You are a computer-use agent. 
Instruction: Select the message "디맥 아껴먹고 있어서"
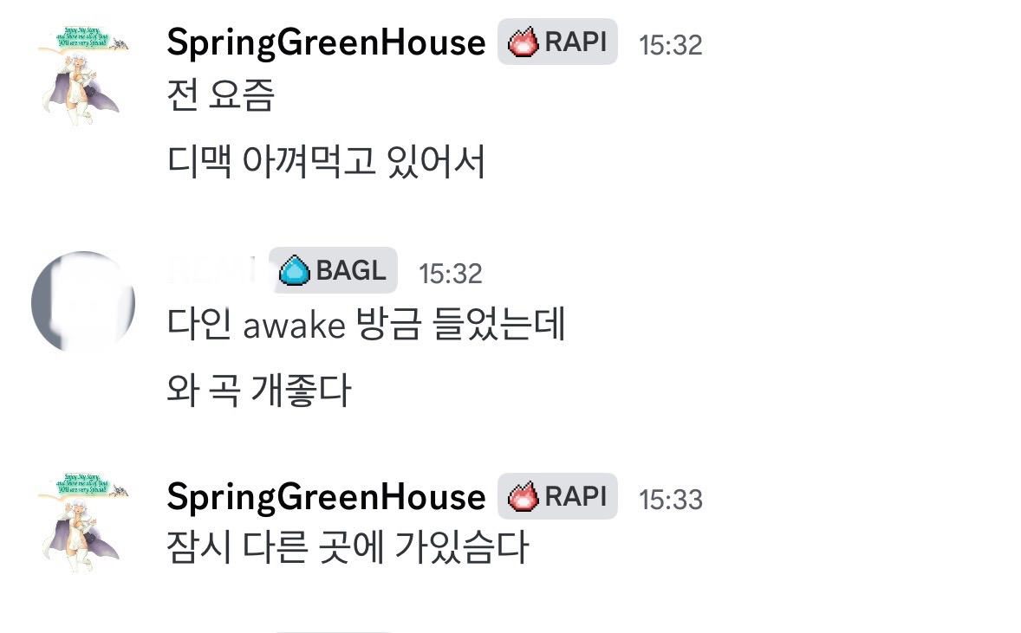(x=326, y=162)
